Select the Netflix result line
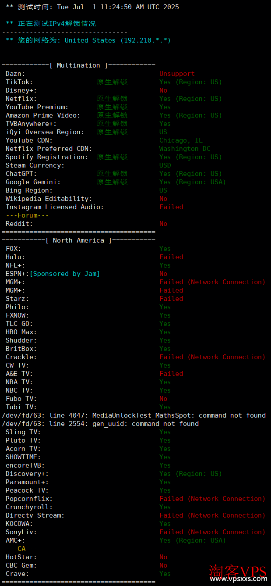The width and height of the screenshot is (271, 586). (114, 99)
